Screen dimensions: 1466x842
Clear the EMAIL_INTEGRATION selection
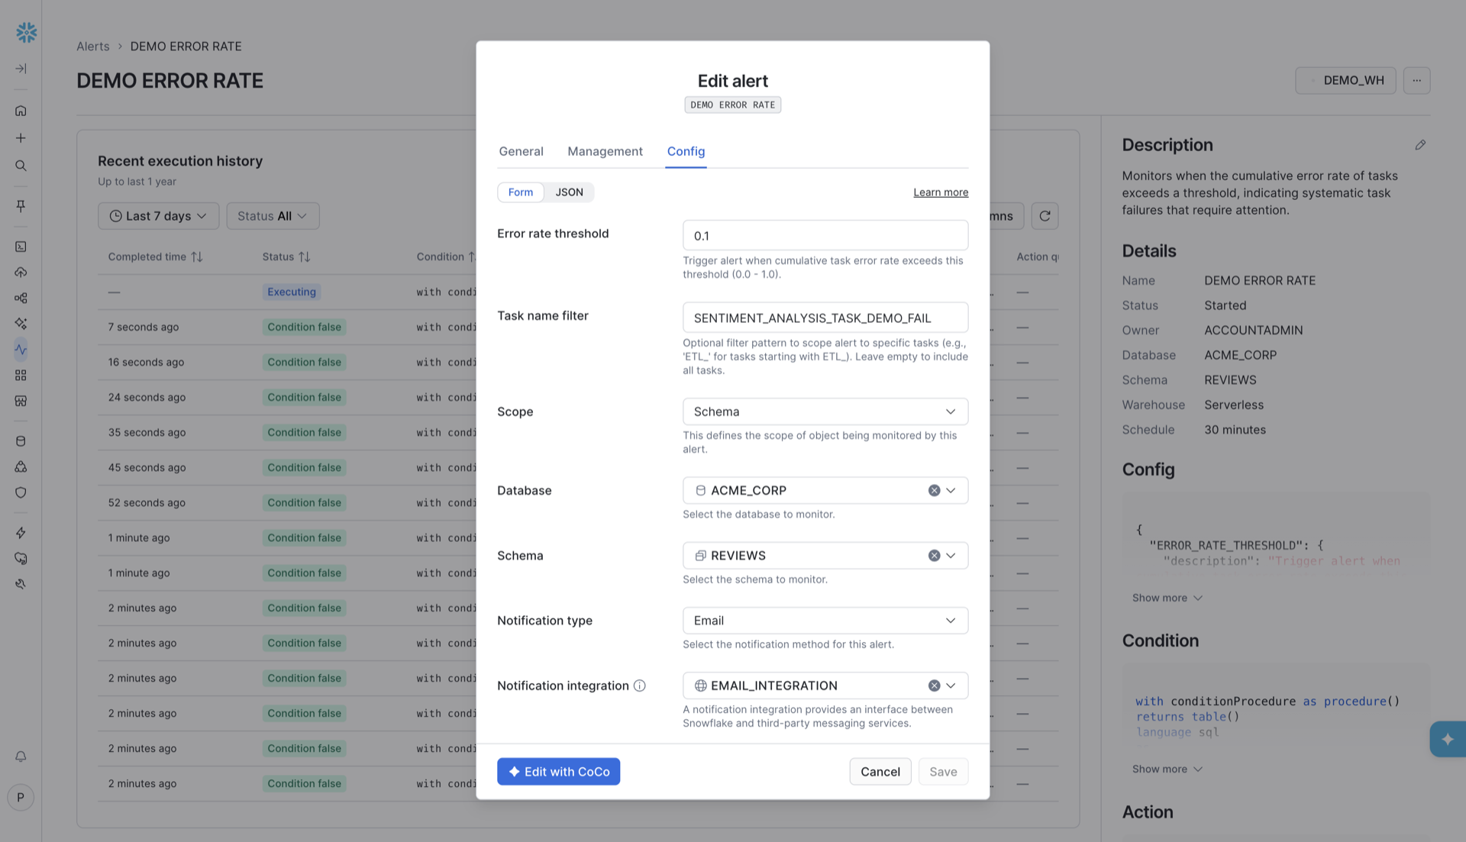pos(934,686)
